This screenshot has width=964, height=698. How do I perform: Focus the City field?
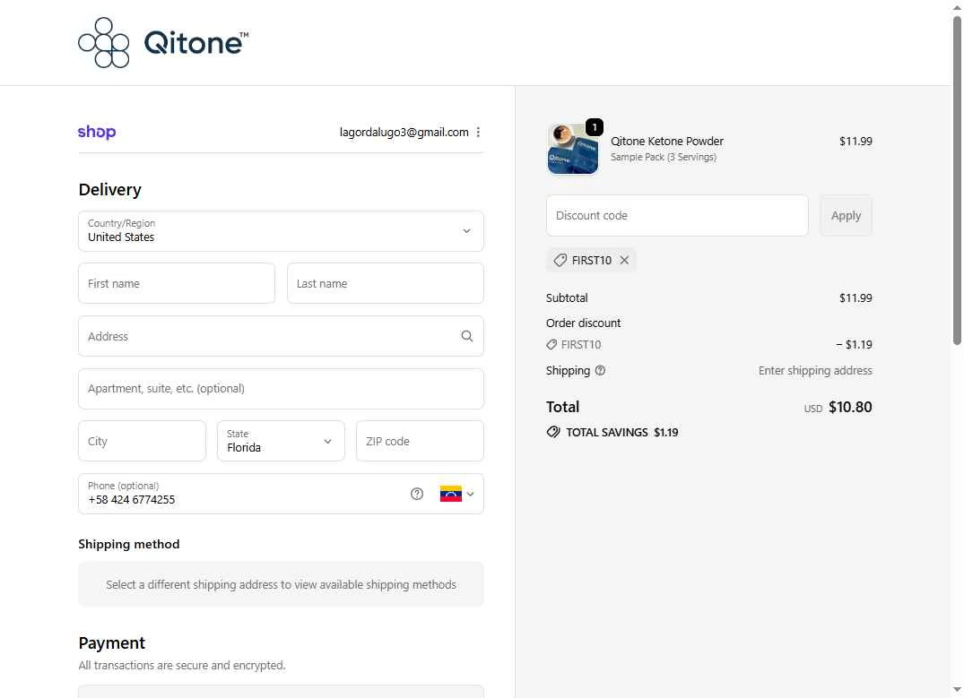[142, 441]
